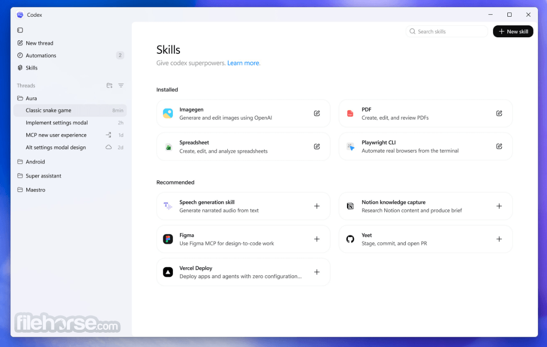Add the Notion knowledge capture skill
Viewport: 547px width, 347px height.
(x=499, y=206)
